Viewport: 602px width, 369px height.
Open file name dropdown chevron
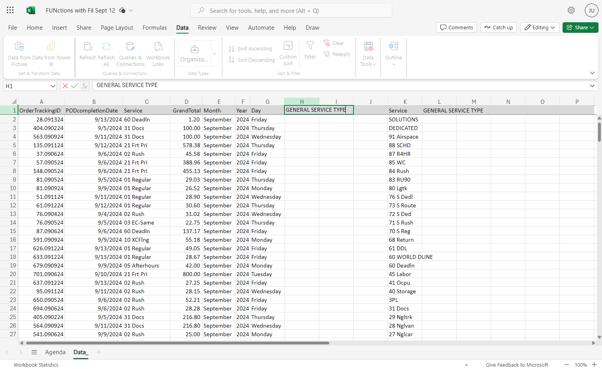pyautogui.click(x=131, y=11)
